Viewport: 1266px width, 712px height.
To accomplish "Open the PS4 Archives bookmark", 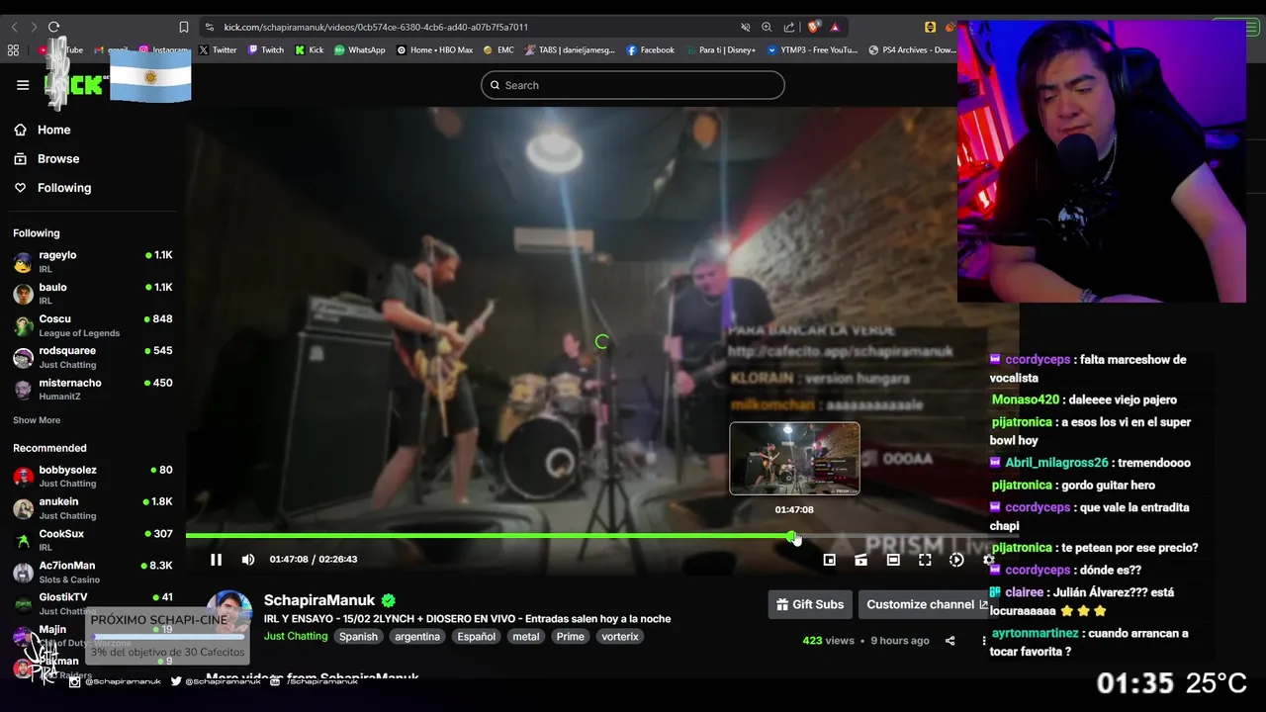I will [x=913, y=49].
